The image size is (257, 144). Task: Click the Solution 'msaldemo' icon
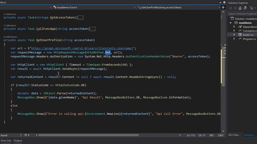[232, 19]
